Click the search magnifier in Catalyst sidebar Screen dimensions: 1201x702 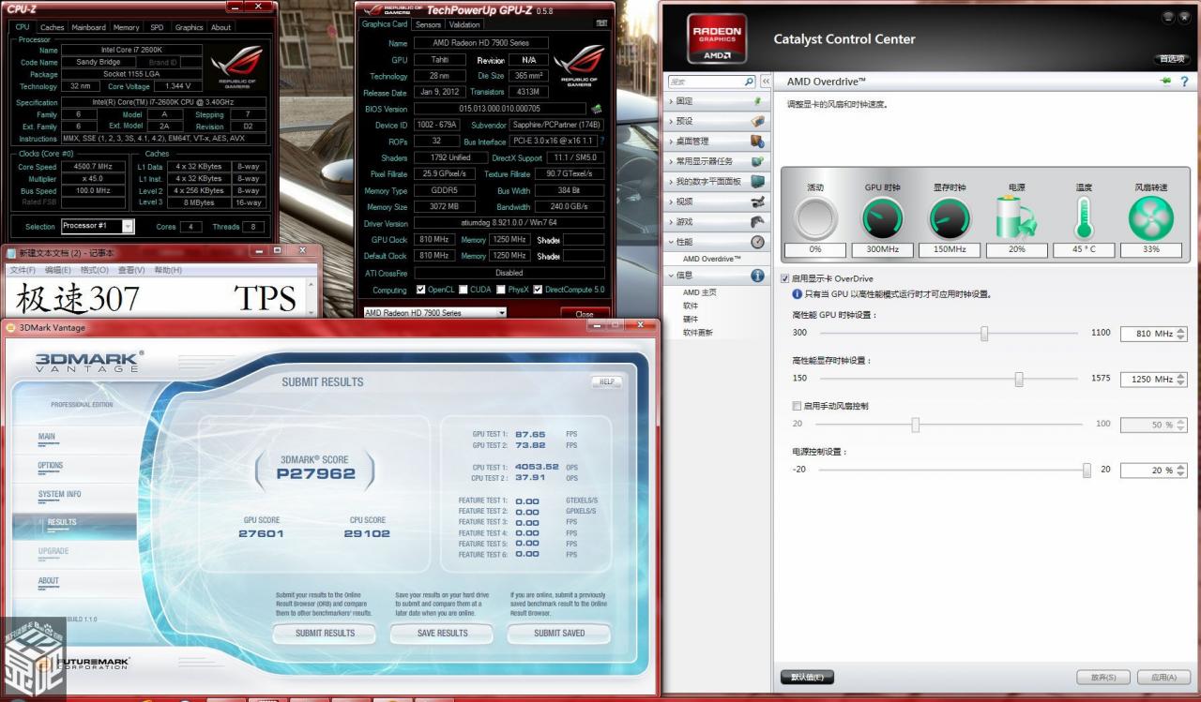[x=749, y=82]
